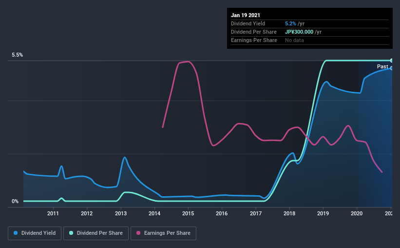Click the 5.2% dividend yield value
Viewport: 400px width, 248px height.
pyautogui.click(x=290, y=23)
